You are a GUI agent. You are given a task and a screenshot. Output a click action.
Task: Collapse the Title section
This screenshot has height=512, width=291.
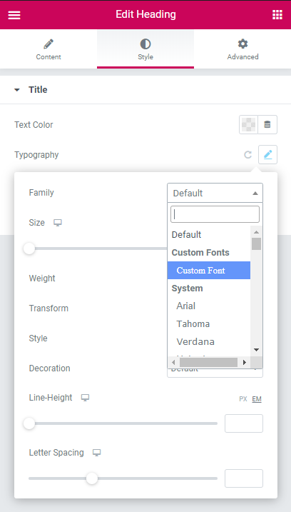click(x=17, y=90)
